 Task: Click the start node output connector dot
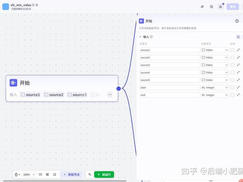coord(118,89)
